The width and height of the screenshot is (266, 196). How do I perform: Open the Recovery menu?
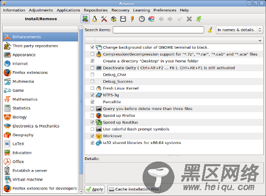tap(120, 10)
